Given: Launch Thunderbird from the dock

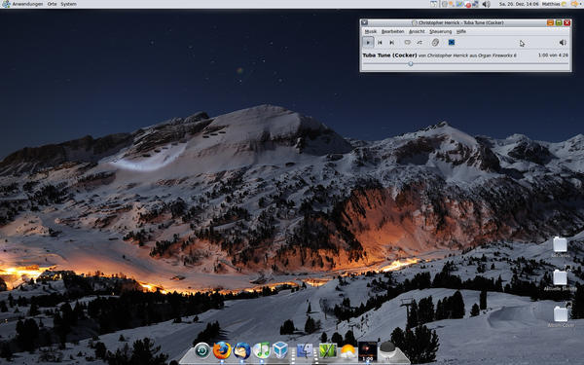Looking at the screenshot, I should 241,350.
